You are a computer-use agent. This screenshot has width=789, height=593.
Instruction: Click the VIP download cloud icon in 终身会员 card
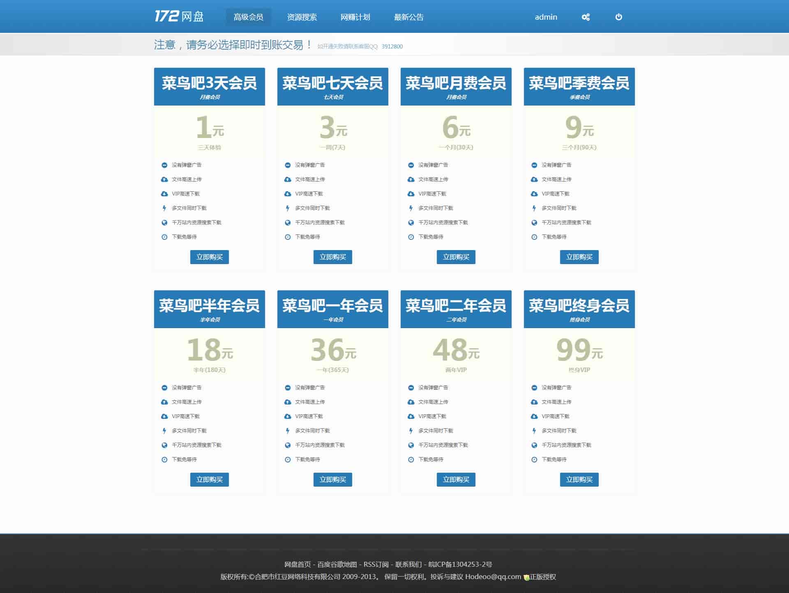(534, 416)
